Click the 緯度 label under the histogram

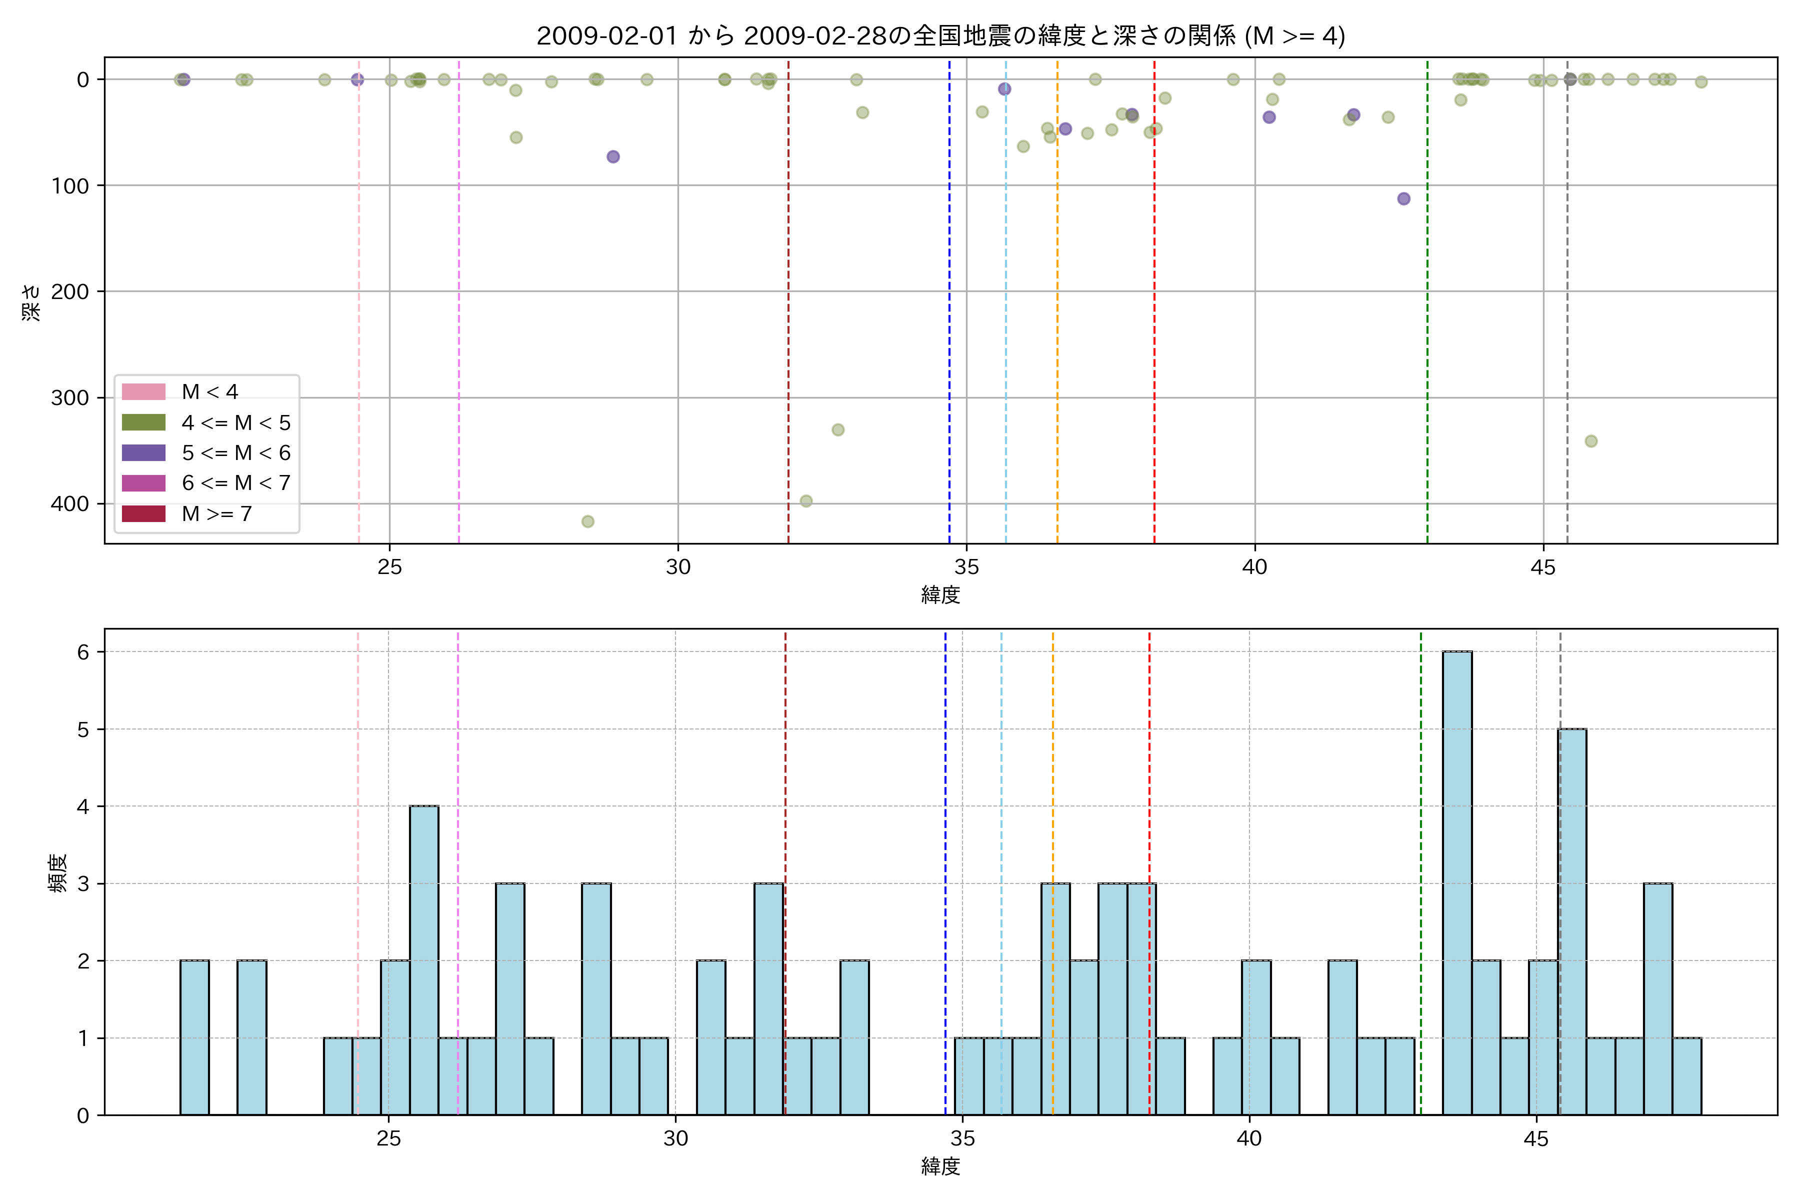click(940, 1166)
